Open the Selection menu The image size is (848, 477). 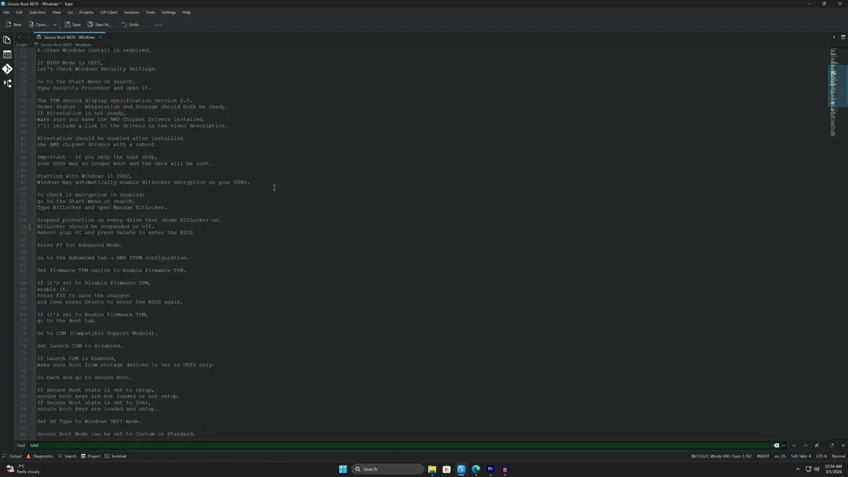pyautogui.click(x=38, y=12)
